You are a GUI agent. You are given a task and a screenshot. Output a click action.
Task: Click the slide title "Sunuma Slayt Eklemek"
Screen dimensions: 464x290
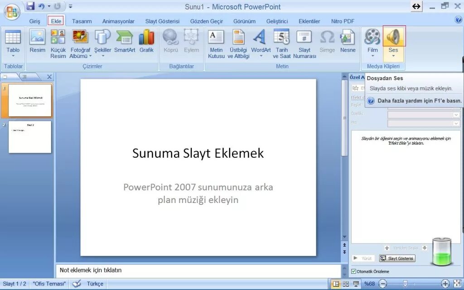(198, 153)
